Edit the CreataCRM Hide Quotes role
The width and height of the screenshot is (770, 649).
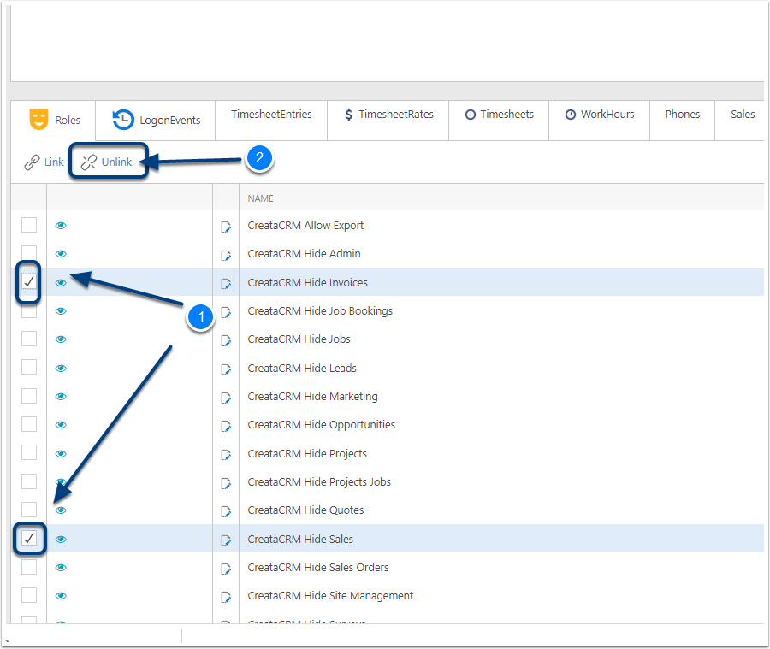tap(226, 511)
